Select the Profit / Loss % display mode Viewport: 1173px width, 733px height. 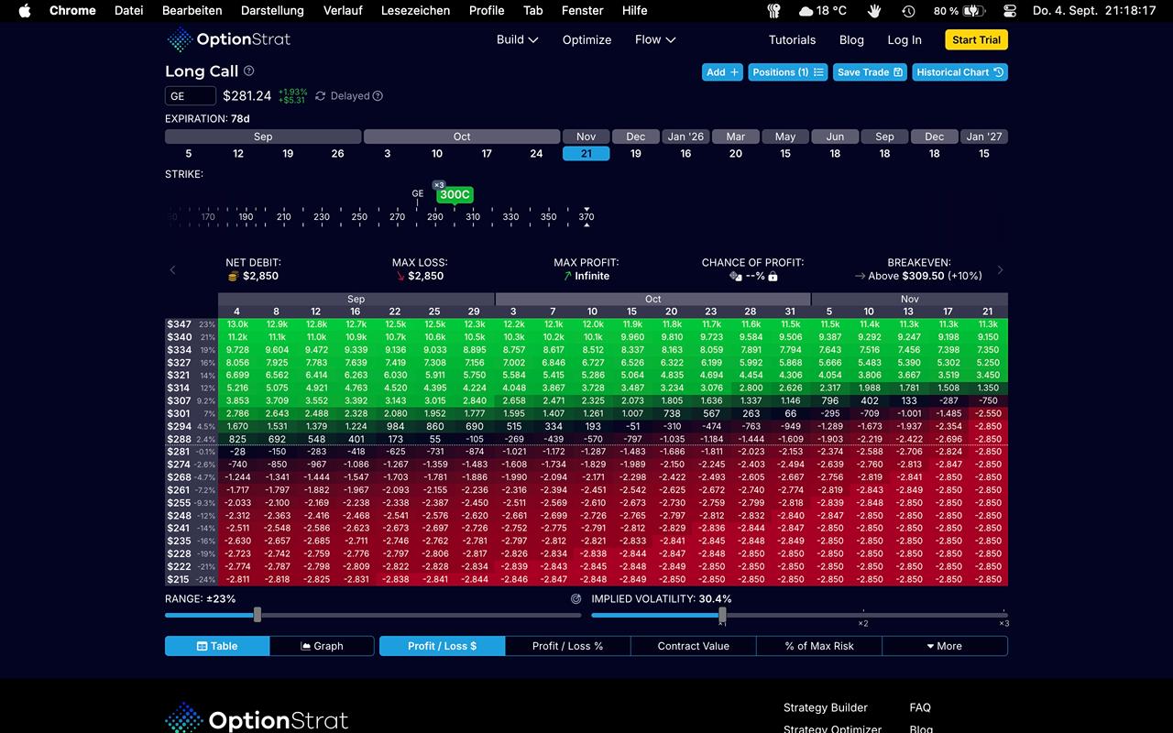[x=567, y=646]
